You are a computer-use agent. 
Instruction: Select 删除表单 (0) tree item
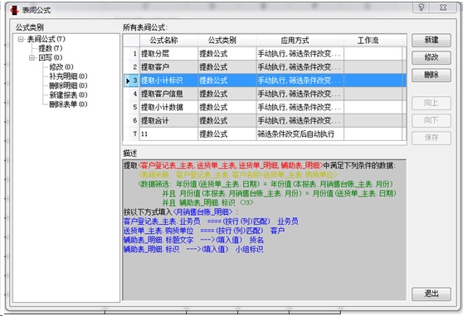pyautogui.click(x=68, y=105)
